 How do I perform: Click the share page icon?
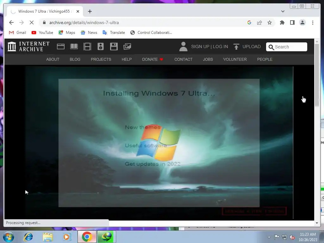pyautogui.click(x=259, y=22)
